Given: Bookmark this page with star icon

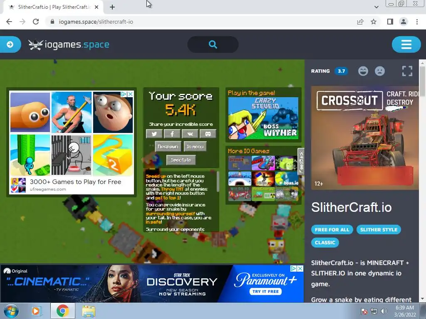Looking at the screenshot, I should 374,22.
